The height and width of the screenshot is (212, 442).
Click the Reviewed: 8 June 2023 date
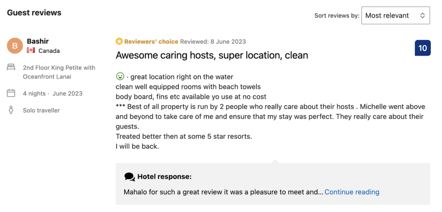click(x=213, y=42)
